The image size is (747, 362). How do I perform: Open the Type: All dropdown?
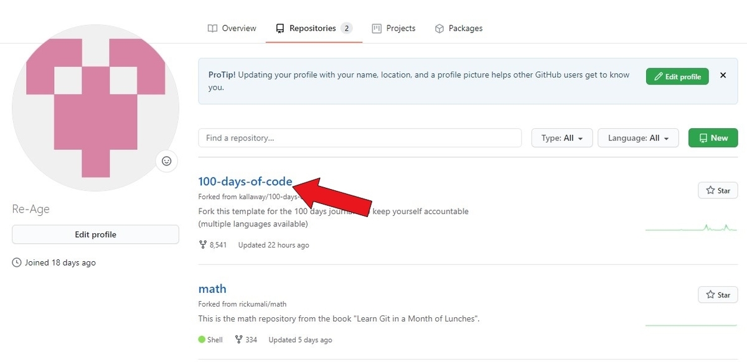561,138
